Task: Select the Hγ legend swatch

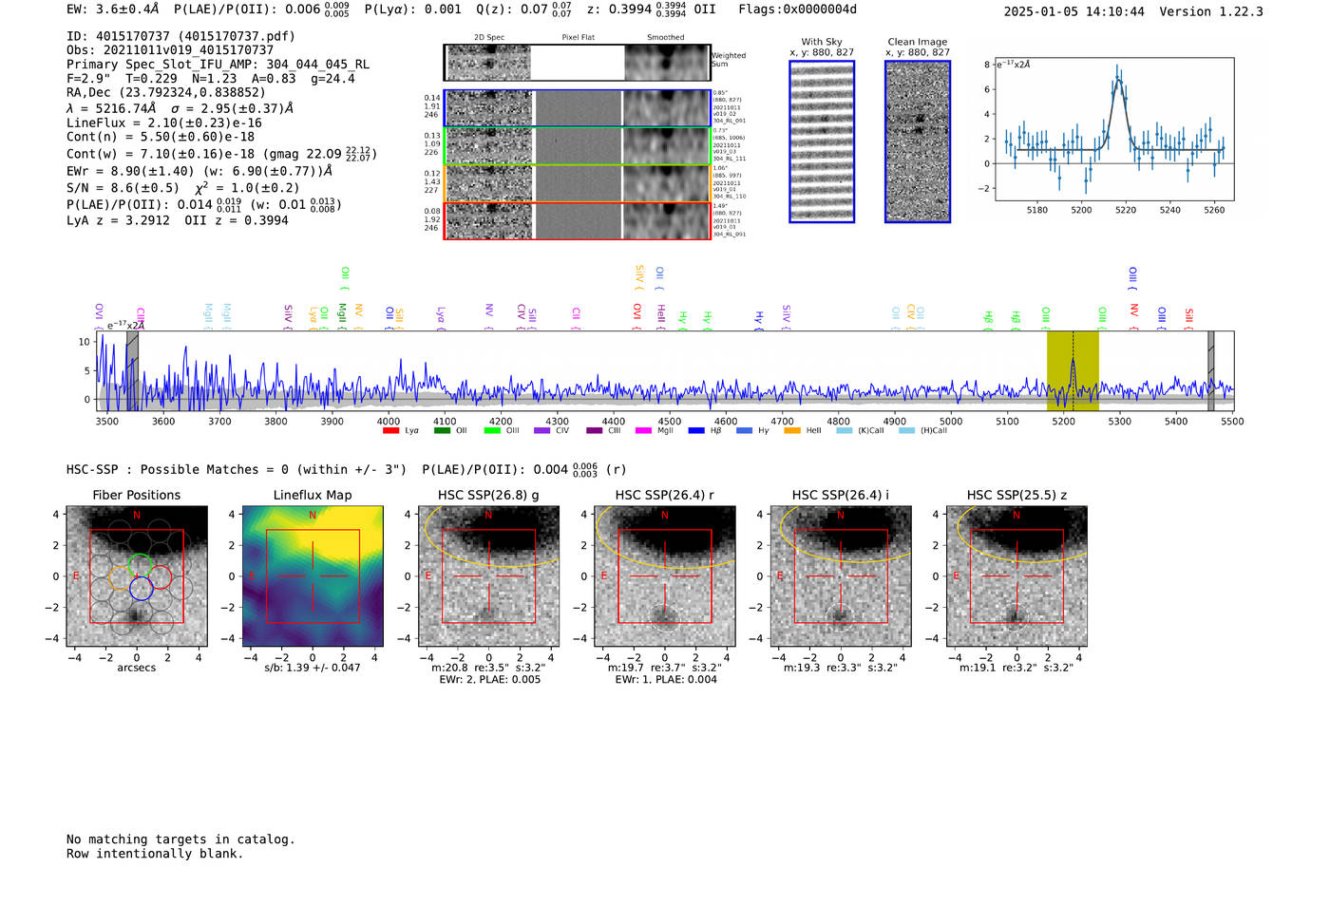Action: point(744,431)
